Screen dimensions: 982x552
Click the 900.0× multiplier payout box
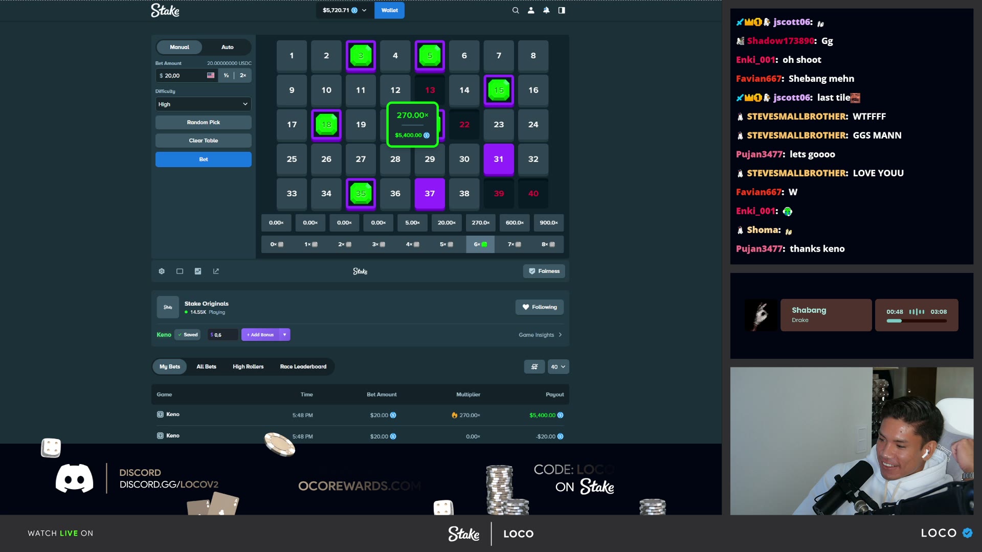coord(549,223)
